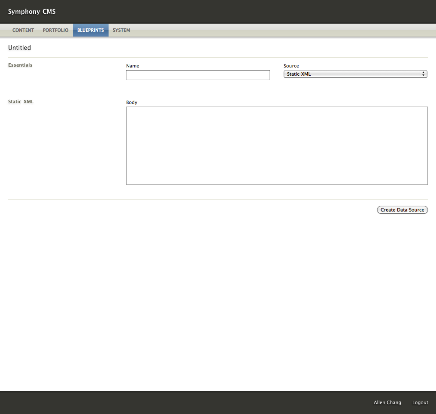Open the Portfolio navigation tab

coord(56,30)
